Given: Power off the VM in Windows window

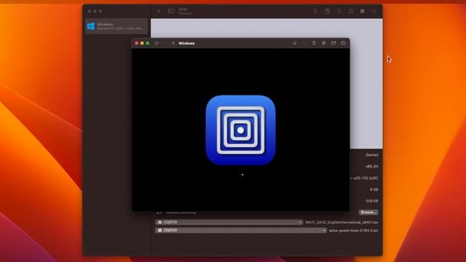Looking at the screenshot, I should click(157, 44).
